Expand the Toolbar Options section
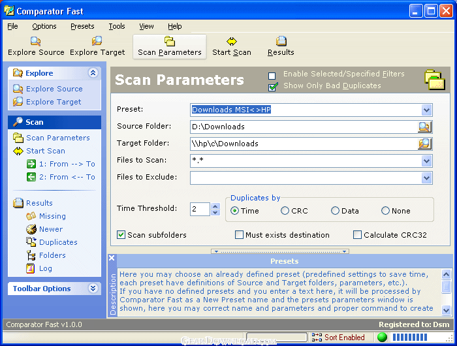The height and width of the screenshot is (346, 457). pos(93,289)
